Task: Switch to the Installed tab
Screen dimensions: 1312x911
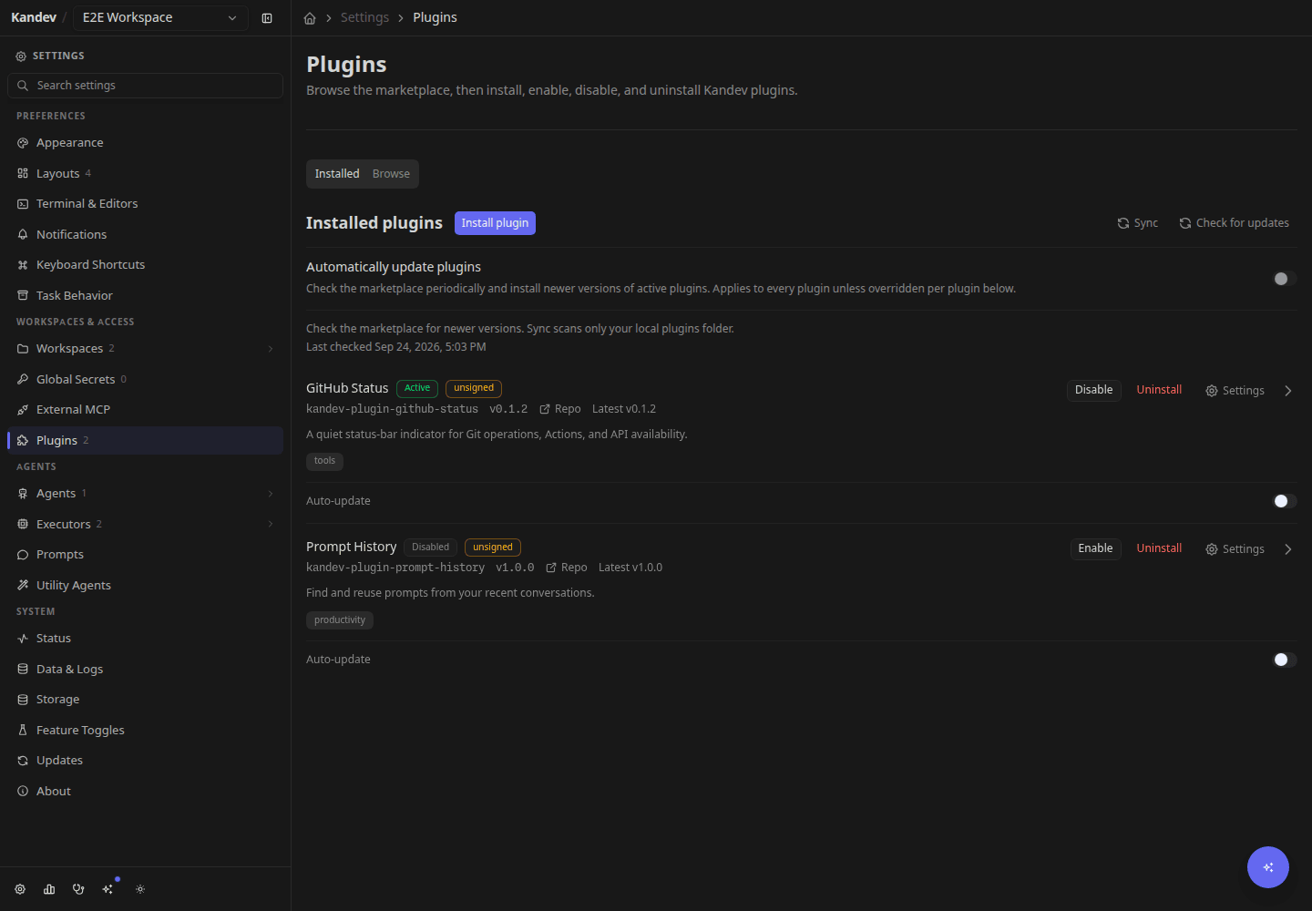Action: point(337,174)
